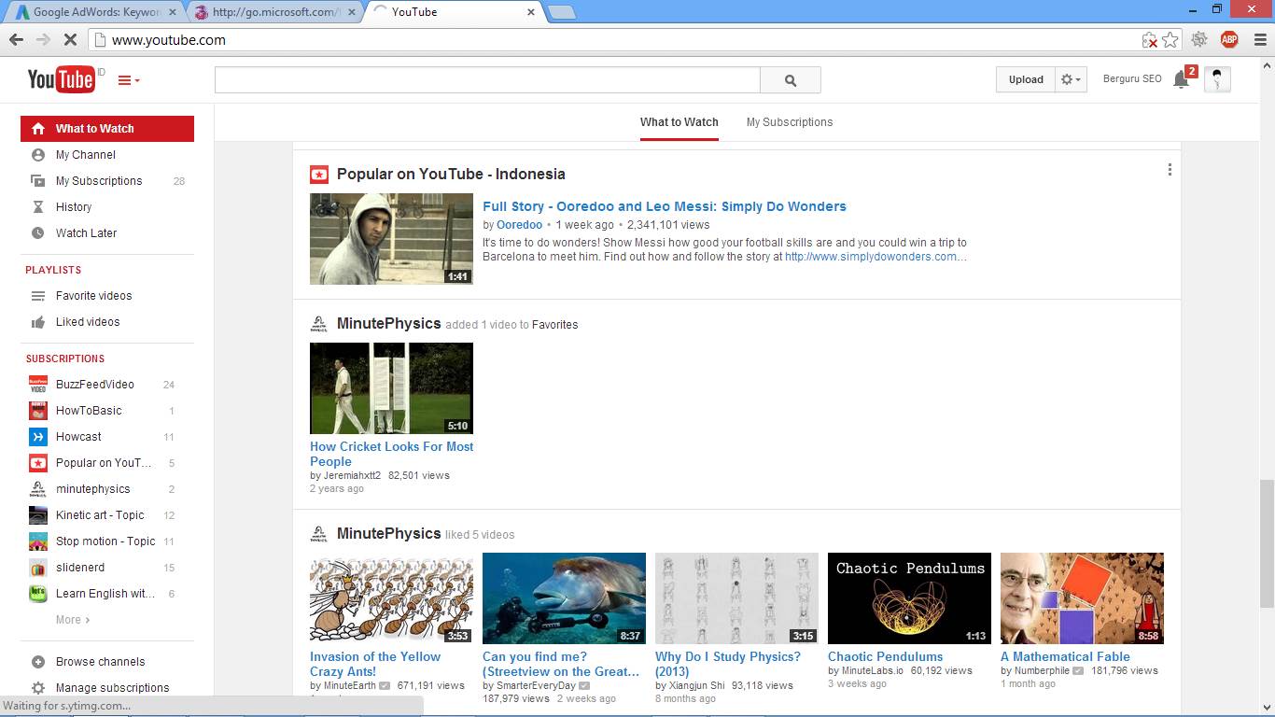Click MinutePhysics name in added-to-Favorites header
Viewport: 1275px width, 717px height.
pyautogui.click(x=388, y=324)
